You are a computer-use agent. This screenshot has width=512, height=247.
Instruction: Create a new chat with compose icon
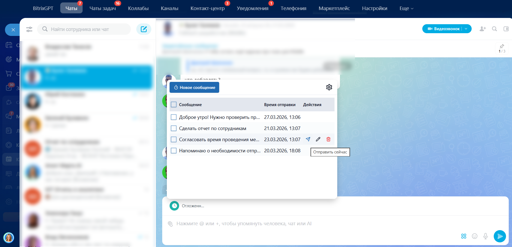pos(144,29)
